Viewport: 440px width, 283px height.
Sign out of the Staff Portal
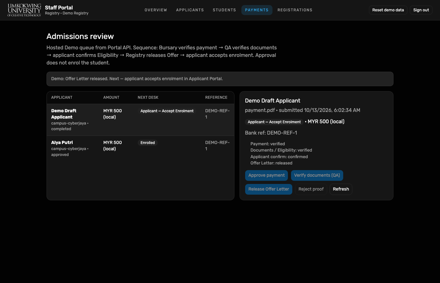421,10
